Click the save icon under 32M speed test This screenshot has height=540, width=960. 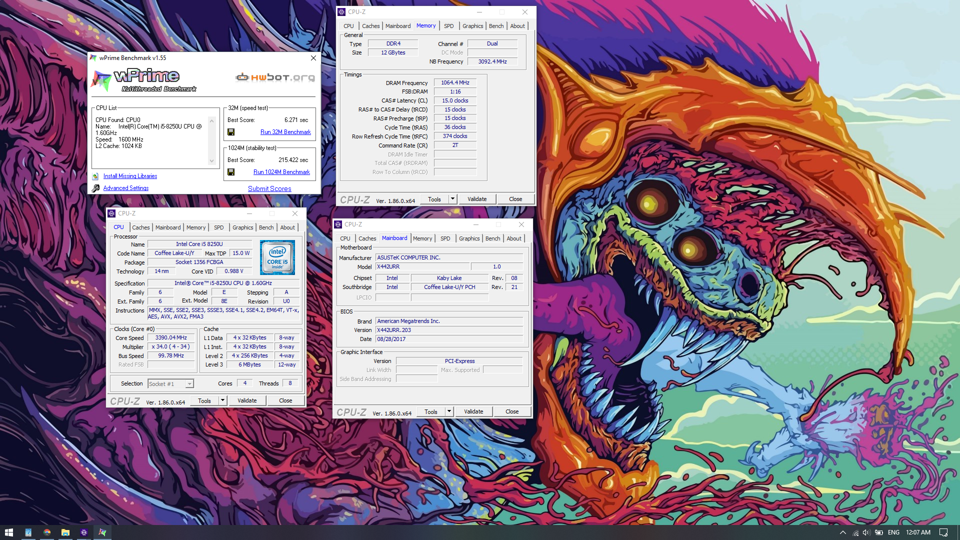click(x=231, y=132)
